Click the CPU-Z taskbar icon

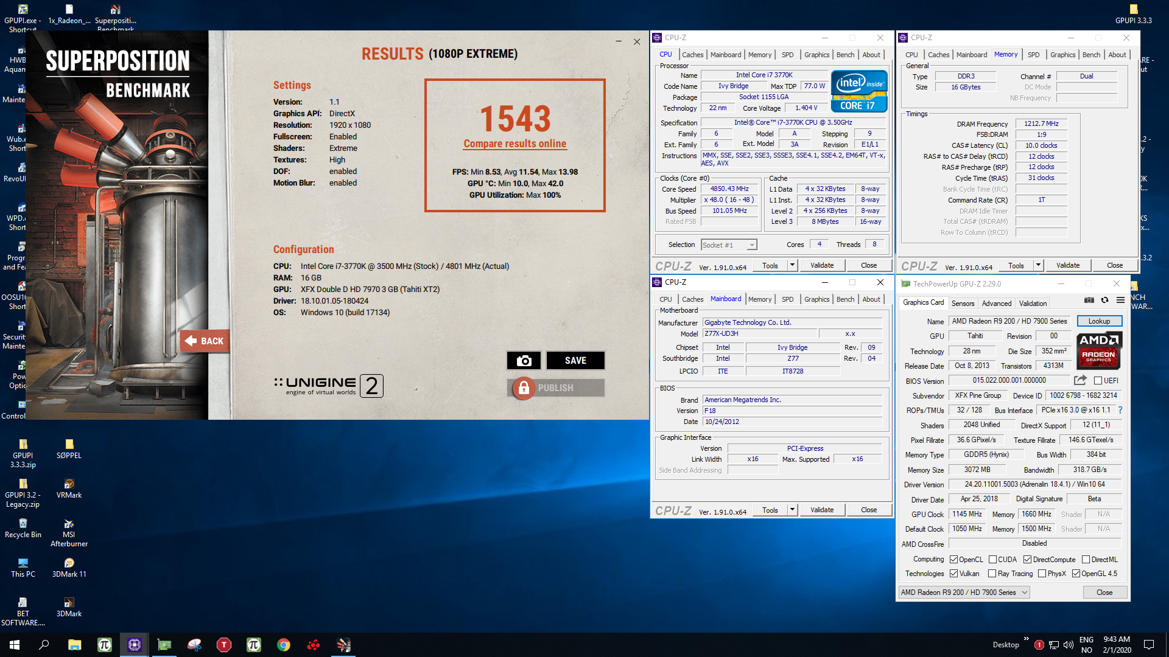point(134,645)
